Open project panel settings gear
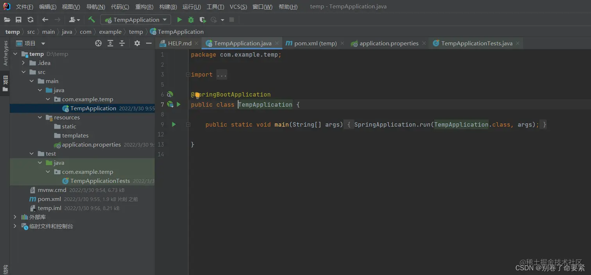 pyautogui.click(x=137, y=43)
